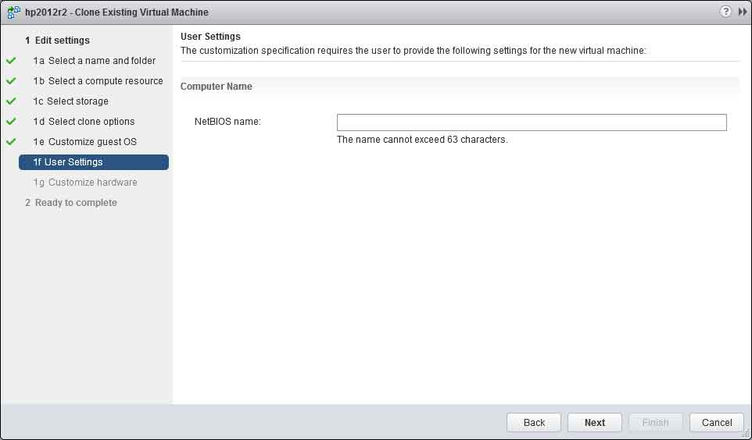Open the help question mark icon
752x440 pixels.
coord(726,12)
